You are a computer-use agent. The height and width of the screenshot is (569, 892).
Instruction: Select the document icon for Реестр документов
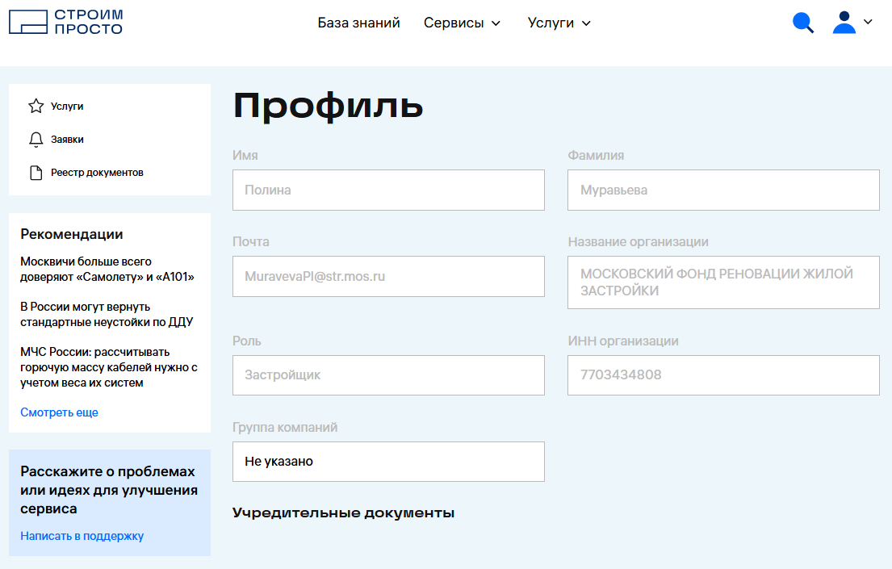pos(36,172)
